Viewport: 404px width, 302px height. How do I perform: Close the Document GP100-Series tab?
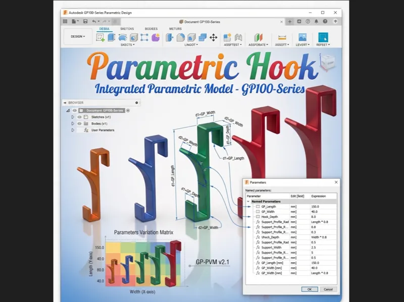[281, 22]
